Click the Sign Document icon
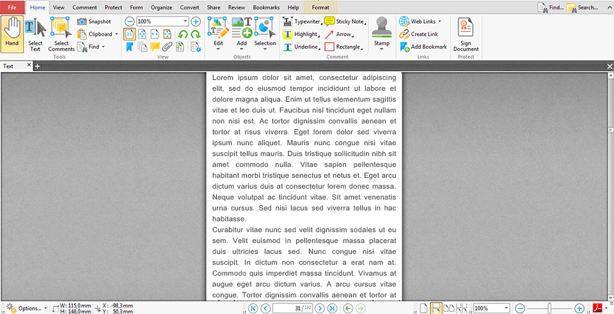This screenshot has width=614, height=314. 466,34
